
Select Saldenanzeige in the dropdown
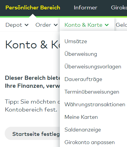pos(83,130)
